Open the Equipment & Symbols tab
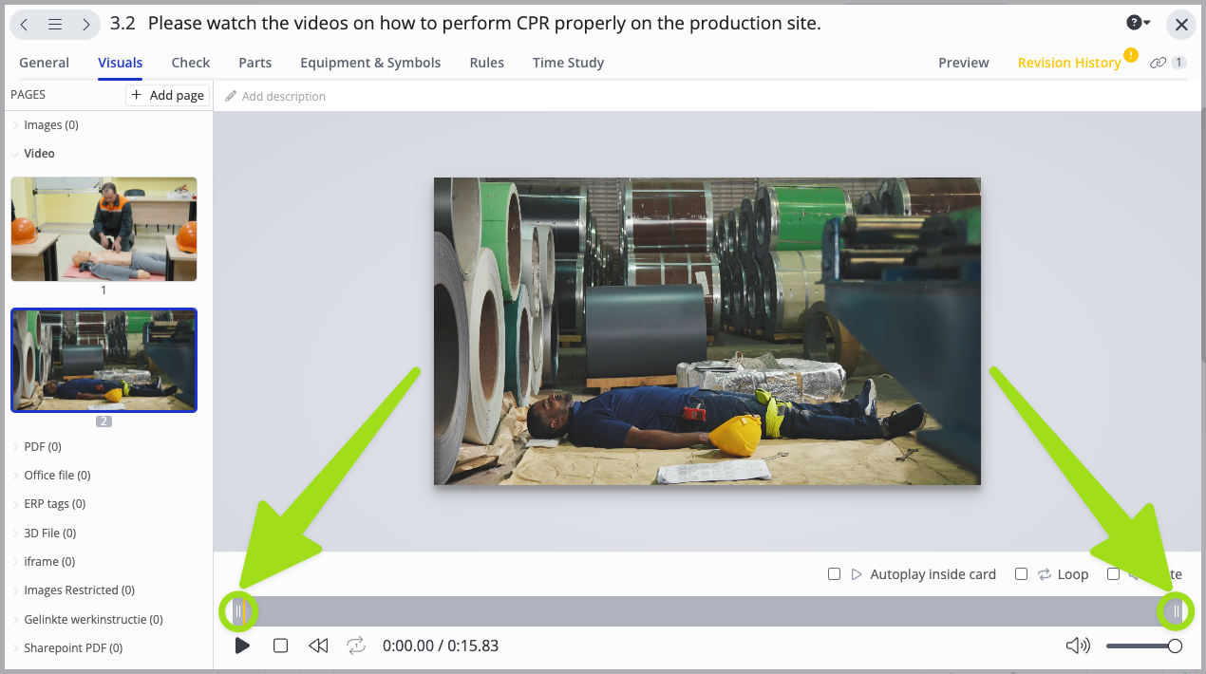 click(x=370, y=63)
